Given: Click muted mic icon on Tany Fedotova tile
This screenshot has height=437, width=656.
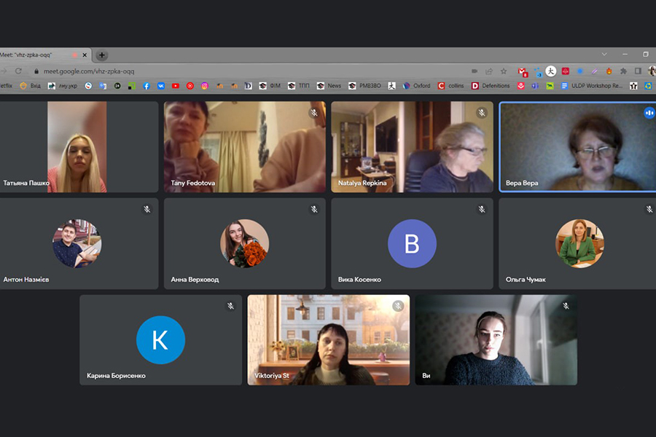Looking at the screenshot, I should pyautogui.click(x=314, y=112).
